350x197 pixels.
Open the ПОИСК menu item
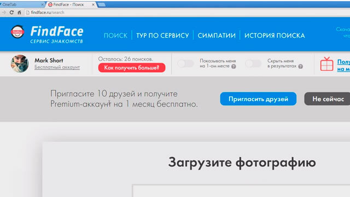[x=115, y=36]
